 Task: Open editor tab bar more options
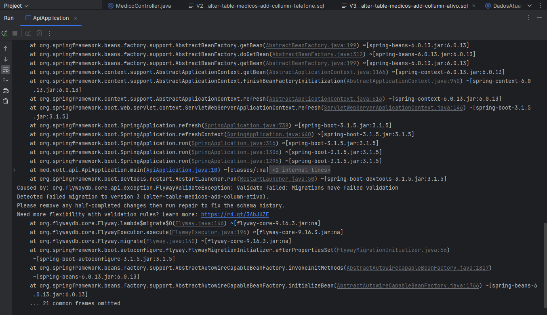[540, 6]
